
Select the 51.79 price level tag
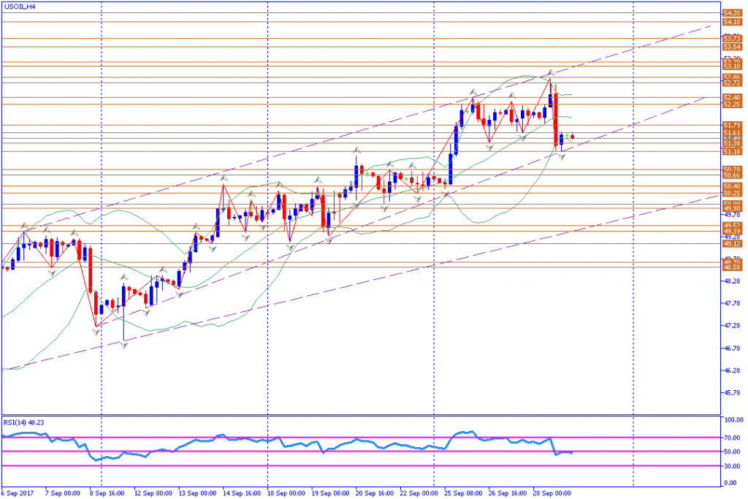(732, 125)
